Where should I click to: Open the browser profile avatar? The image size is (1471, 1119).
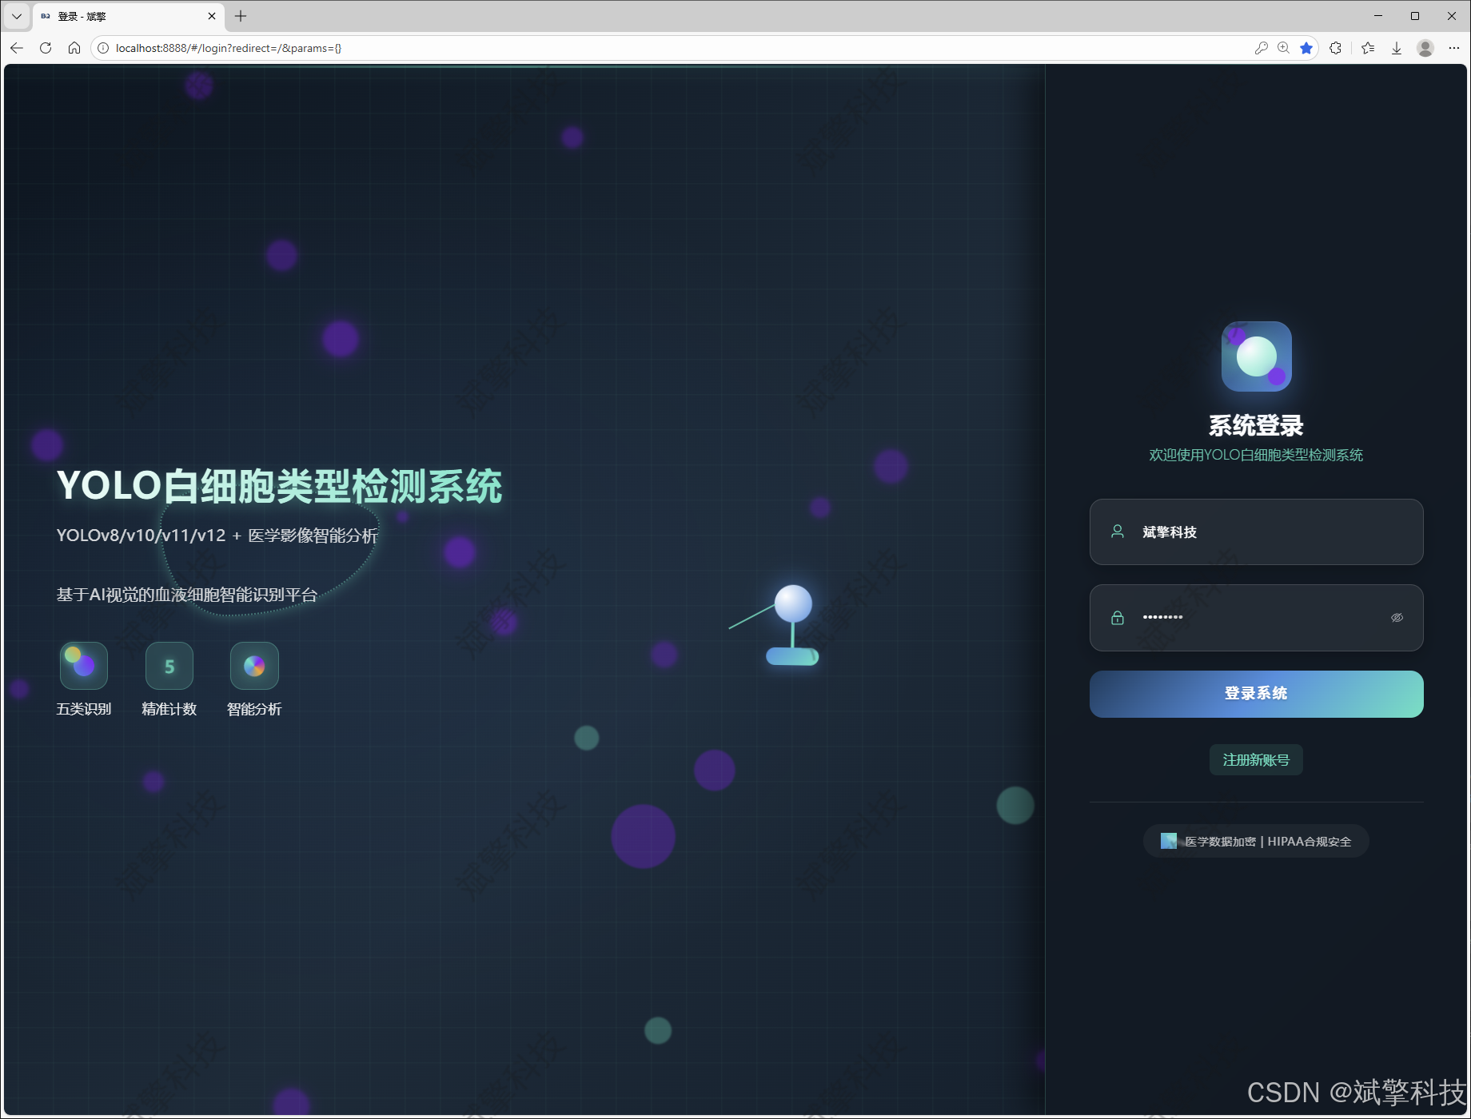point(1425,48)
